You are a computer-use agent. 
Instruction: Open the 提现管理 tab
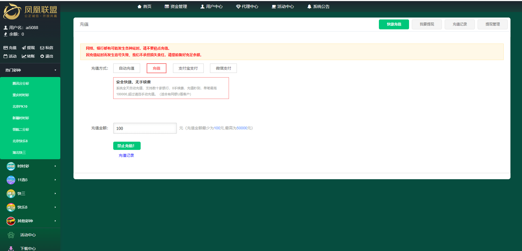[x=493, y=24]
